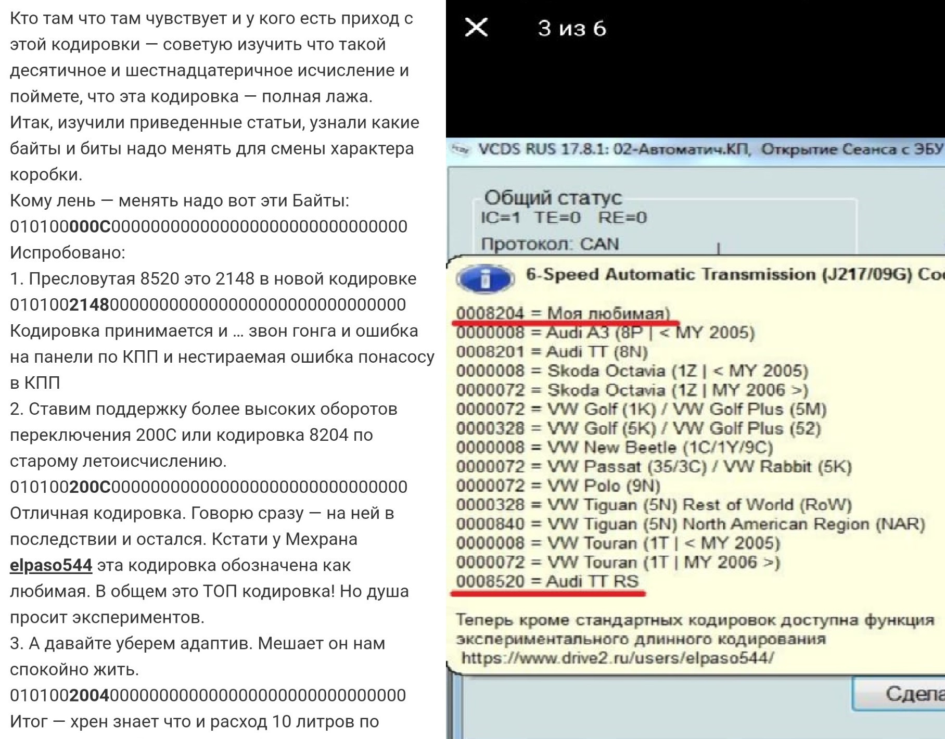Screen dimensions: 945x739
Task: Open the elpaso544 user link
Action: coord(51,565)
